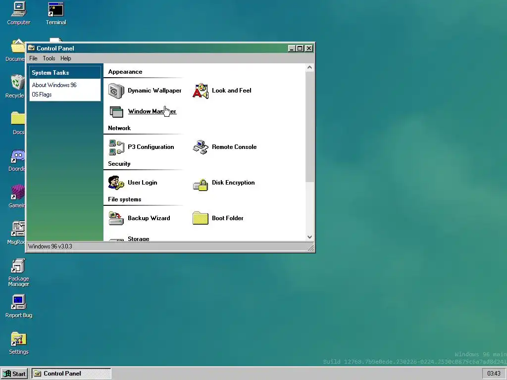Viewport: 507px width, 380px height.
Task: Open P3 Configuration network icon
Action: pos(116,147)
